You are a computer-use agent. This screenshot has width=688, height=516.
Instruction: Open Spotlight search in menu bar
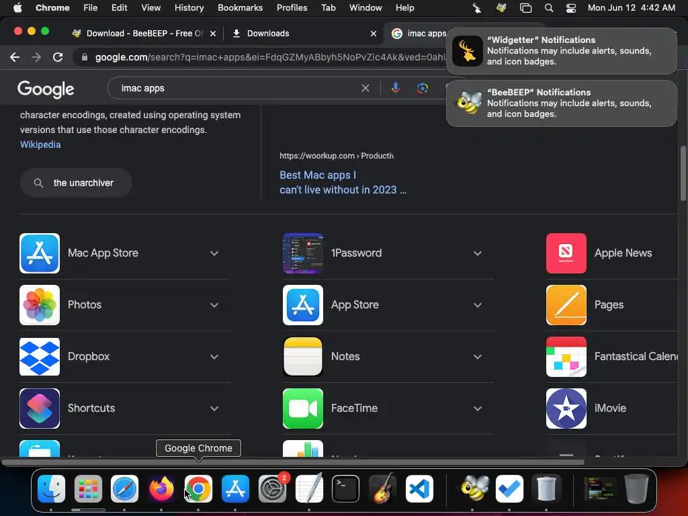click(x=548, y=8)
